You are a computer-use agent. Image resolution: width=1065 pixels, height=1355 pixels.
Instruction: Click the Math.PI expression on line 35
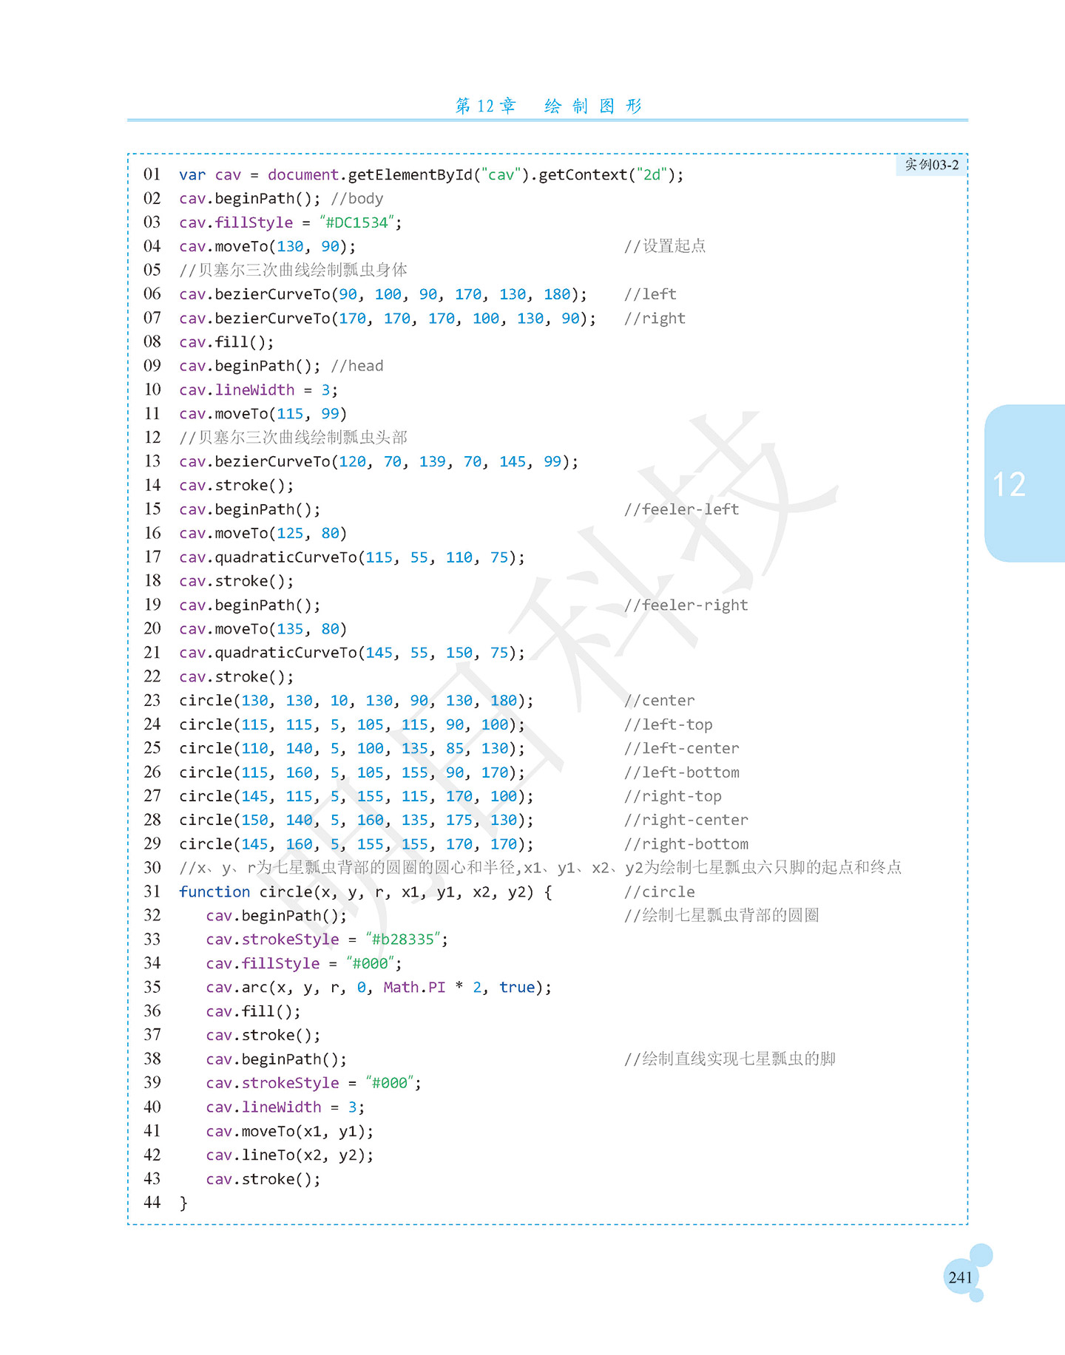[414, 988]
